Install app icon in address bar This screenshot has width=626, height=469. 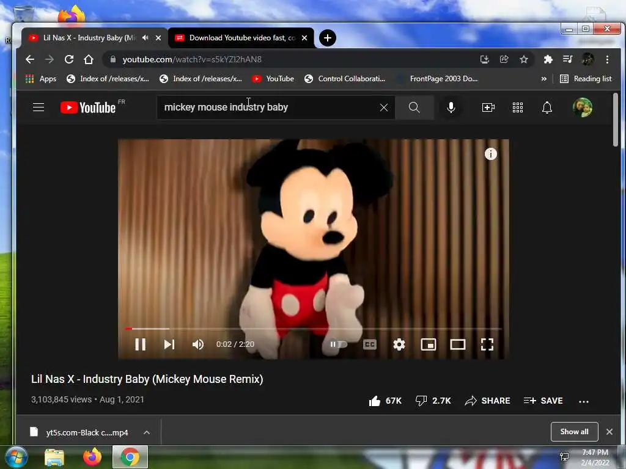[x=485, y=59]
